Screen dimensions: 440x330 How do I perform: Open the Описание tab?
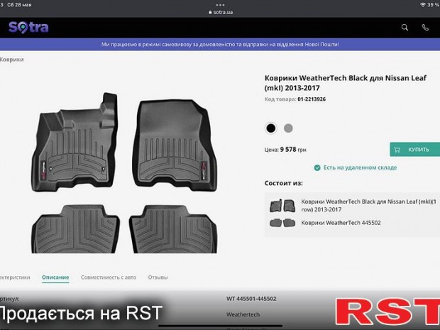[x=55, y=277]
